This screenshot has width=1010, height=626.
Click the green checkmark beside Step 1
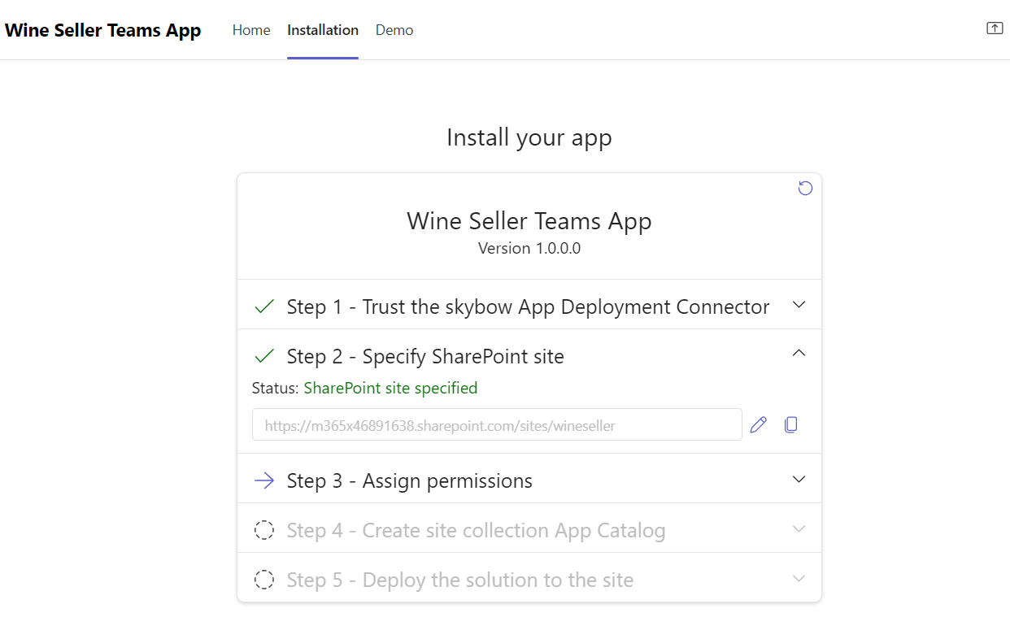(264, 306)
